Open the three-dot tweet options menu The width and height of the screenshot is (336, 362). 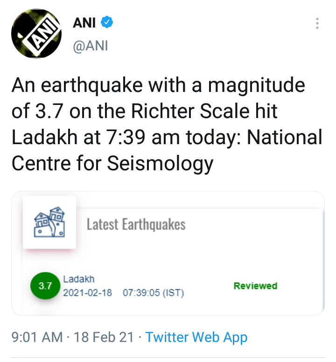click(x=317, y=23)
